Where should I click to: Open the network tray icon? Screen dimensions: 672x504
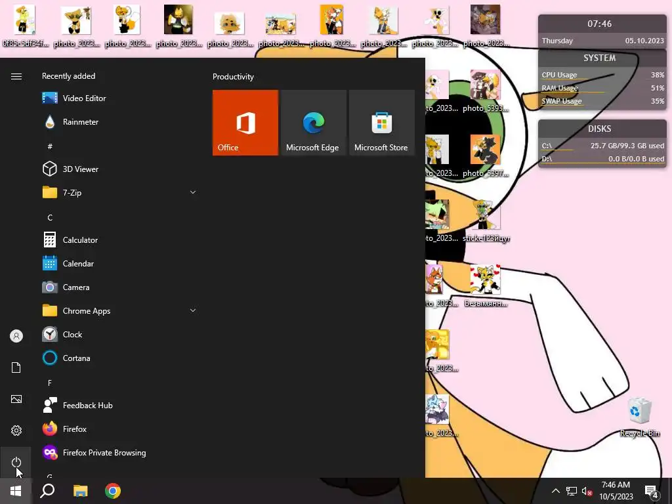(x=572, y=491)
